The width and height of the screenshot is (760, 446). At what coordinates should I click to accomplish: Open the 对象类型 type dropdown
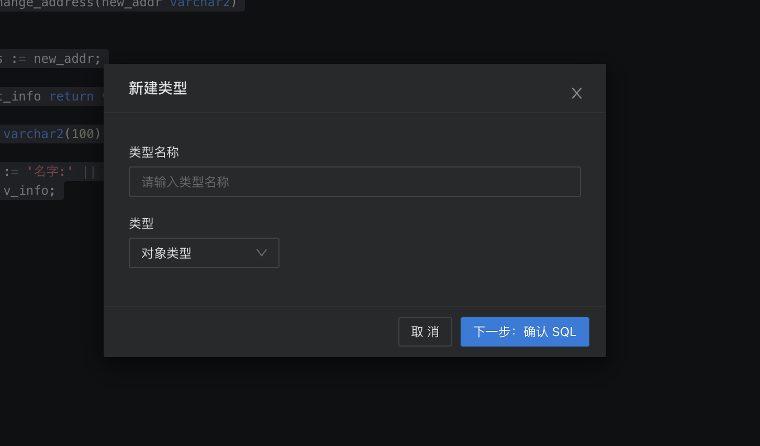[204, 253]
